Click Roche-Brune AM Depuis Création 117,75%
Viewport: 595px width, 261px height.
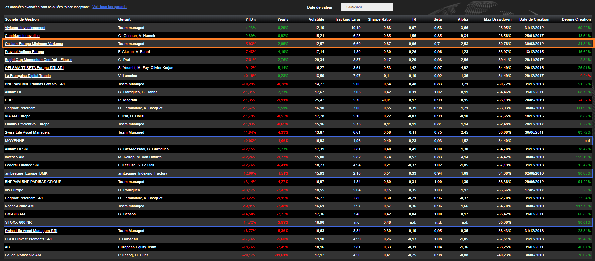tap(583, 206)
